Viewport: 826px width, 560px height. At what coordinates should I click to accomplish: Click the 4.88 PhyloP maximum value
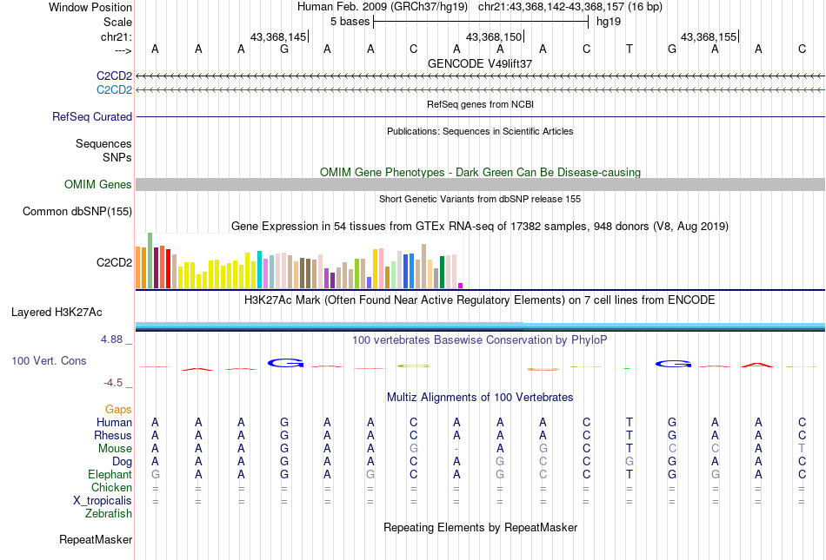point(111,339)
